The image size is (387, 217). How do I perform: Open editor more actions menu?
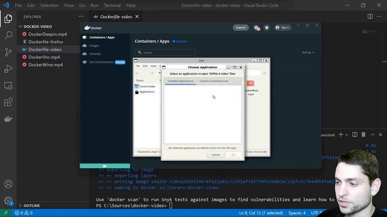coord(379,16)
